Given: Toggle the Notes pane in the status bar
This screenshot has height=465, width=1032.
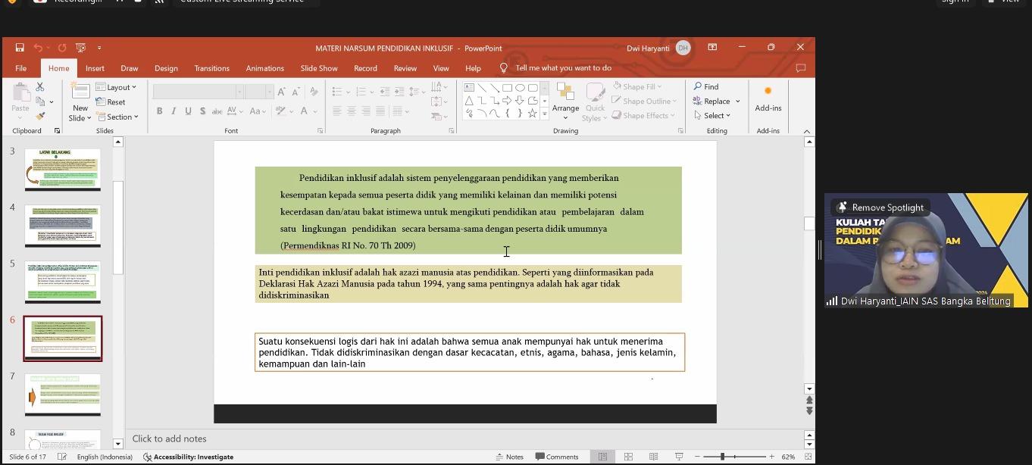Looking at the screenshot, I should (510, 457).
